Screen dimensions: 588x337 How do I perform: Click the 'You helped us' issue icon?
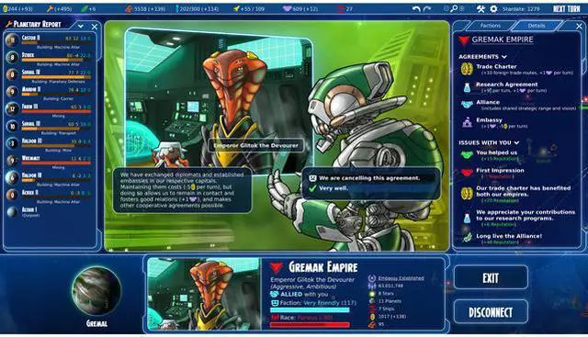(467, 155)
